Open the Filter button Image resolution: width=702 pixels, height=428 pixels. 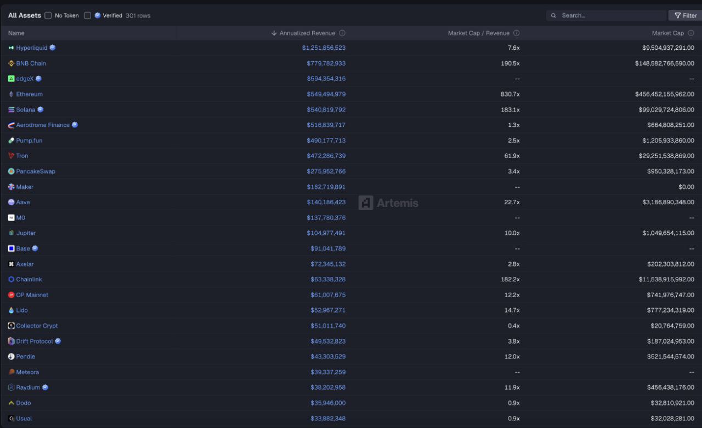685,16
